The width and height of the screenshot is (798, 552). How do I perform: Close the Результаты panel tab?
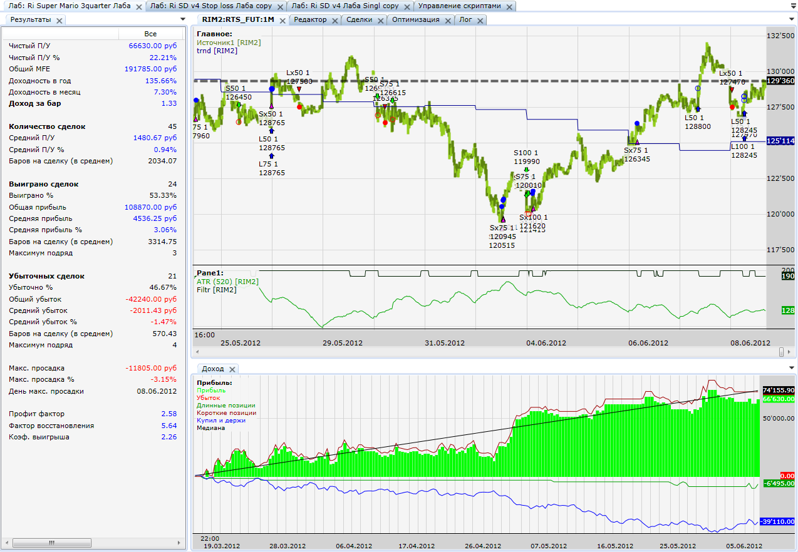[x=59, y=20]
